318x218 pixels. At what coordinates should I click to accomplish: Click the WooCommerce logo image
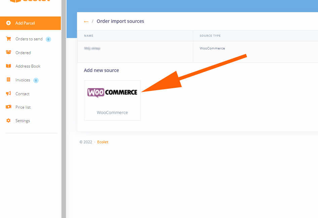tap(112, 93)
